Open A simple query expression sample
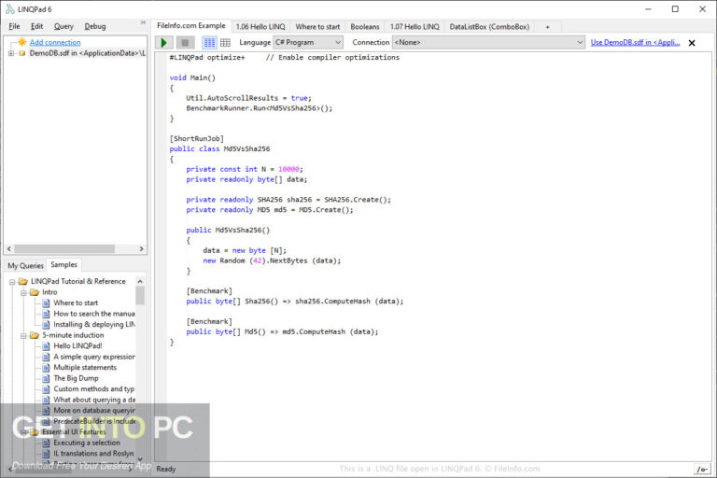The height and width of the screenshot is (478, 717). 94,357
